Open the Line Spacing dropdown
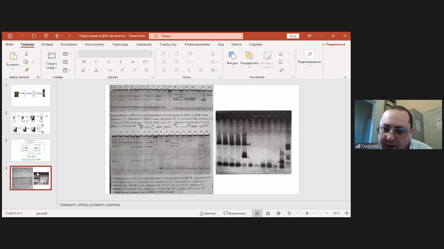The image size is (444, 249). click(x=191, y=53)
